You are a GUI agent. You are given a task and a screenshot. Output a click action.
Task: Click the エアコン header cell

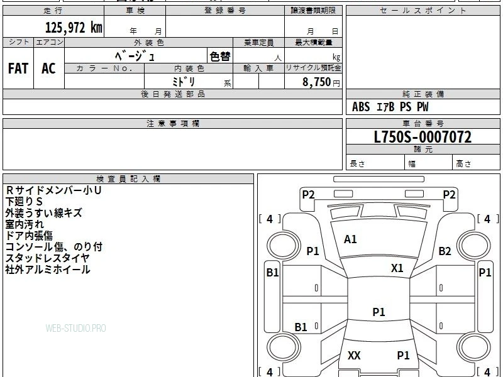(49, 42)
